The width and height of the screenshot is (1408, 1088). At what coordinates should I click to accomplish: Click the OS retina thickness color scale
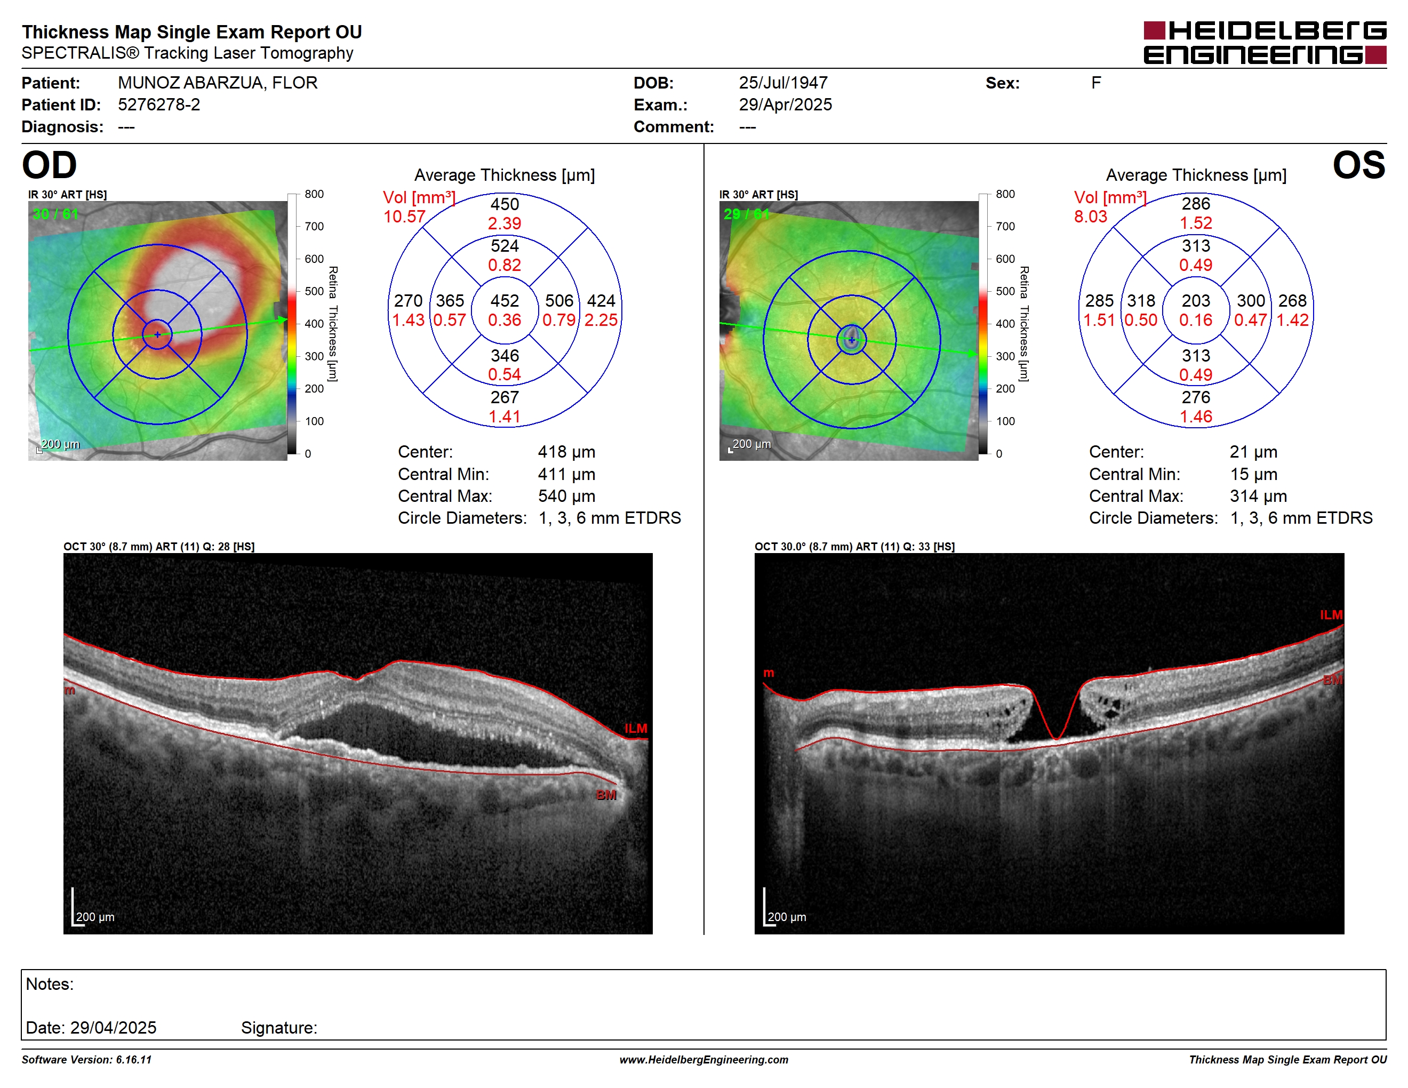983,324
